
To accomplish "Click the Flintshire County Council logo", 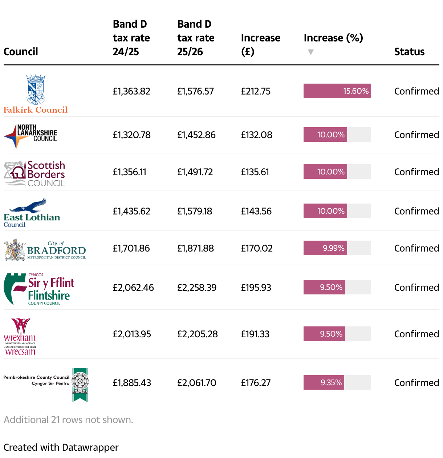I will click(39, 289).
